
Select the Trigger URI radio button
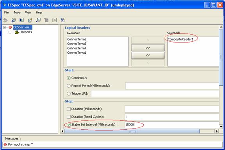tap(69, 94)
